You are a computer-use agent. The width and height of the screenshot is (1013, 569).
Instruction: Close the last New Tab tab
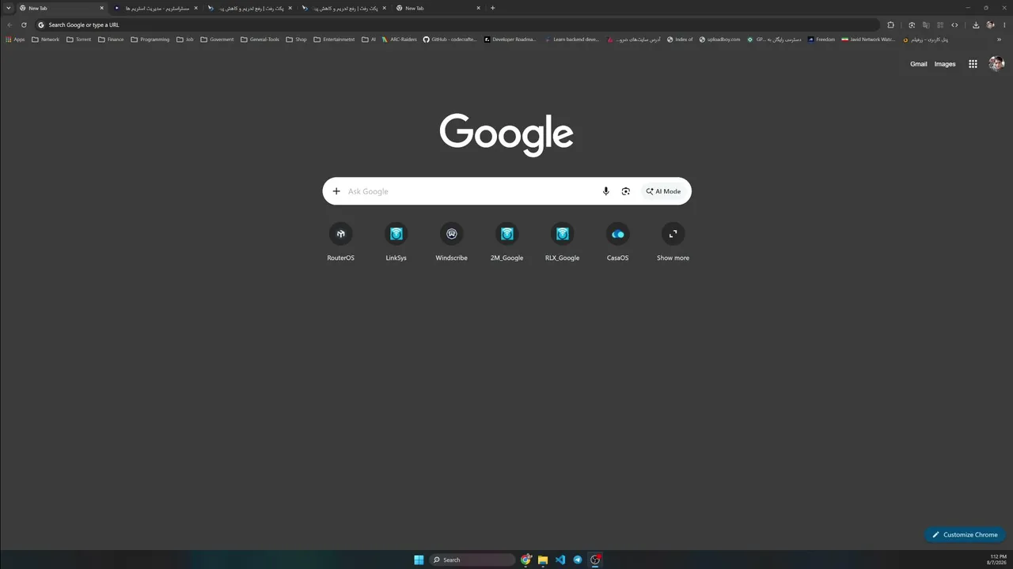point(478,8)
